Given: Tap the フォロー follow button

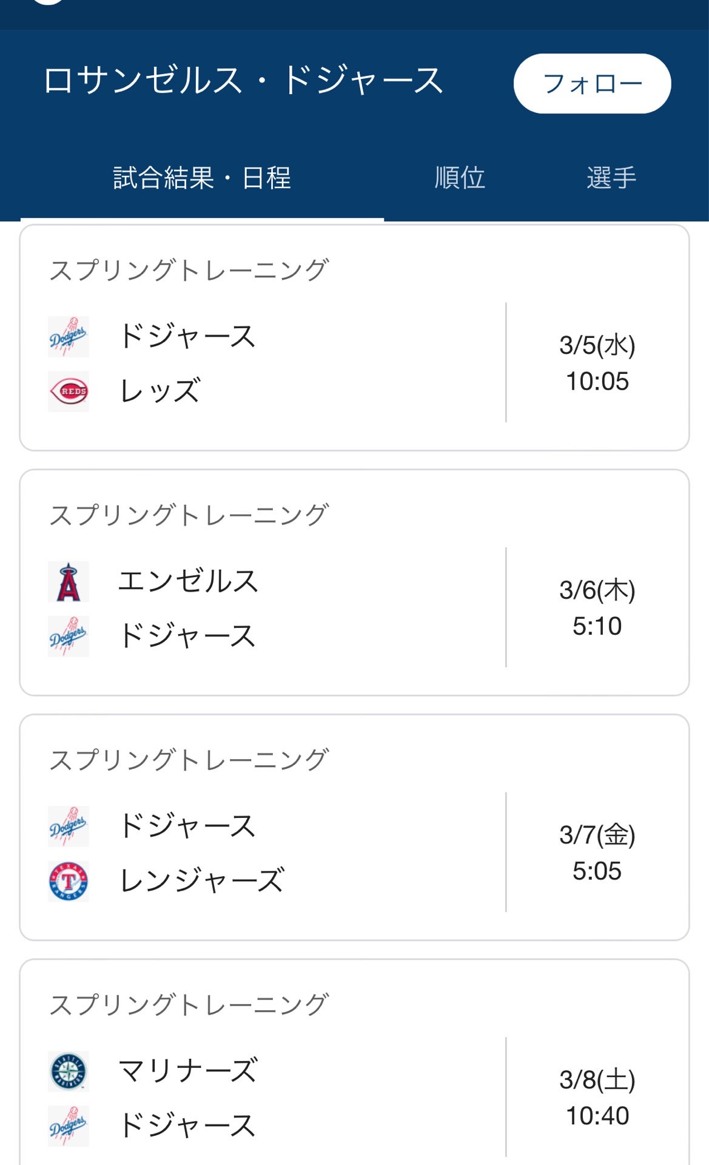Looking at the screenshot, I should 592,84.
